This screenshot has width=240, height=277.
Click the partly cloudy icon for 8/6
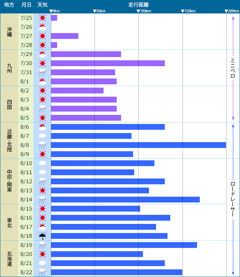pos(43,127)
